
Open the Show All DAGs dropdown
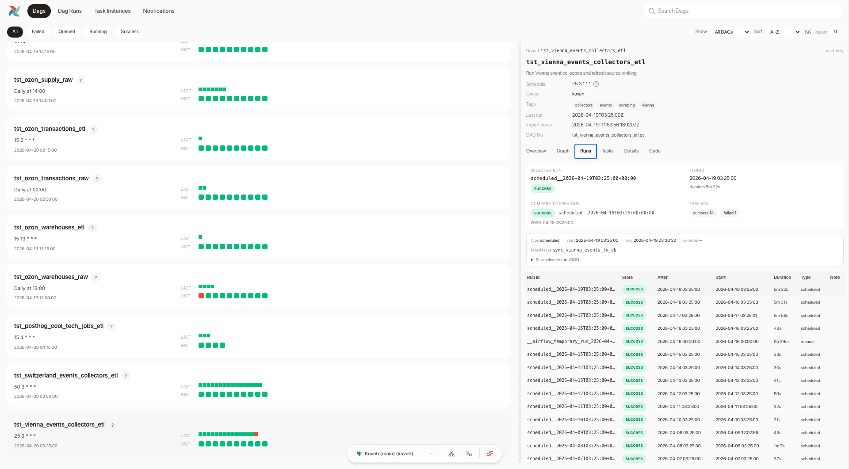(731, 32)
